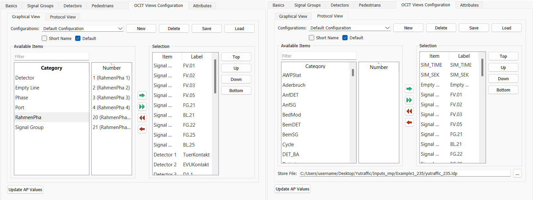Click Bottom button in left panel
Image resolution: width=533 pixels, height=200 pixels.
pos(236,91)
